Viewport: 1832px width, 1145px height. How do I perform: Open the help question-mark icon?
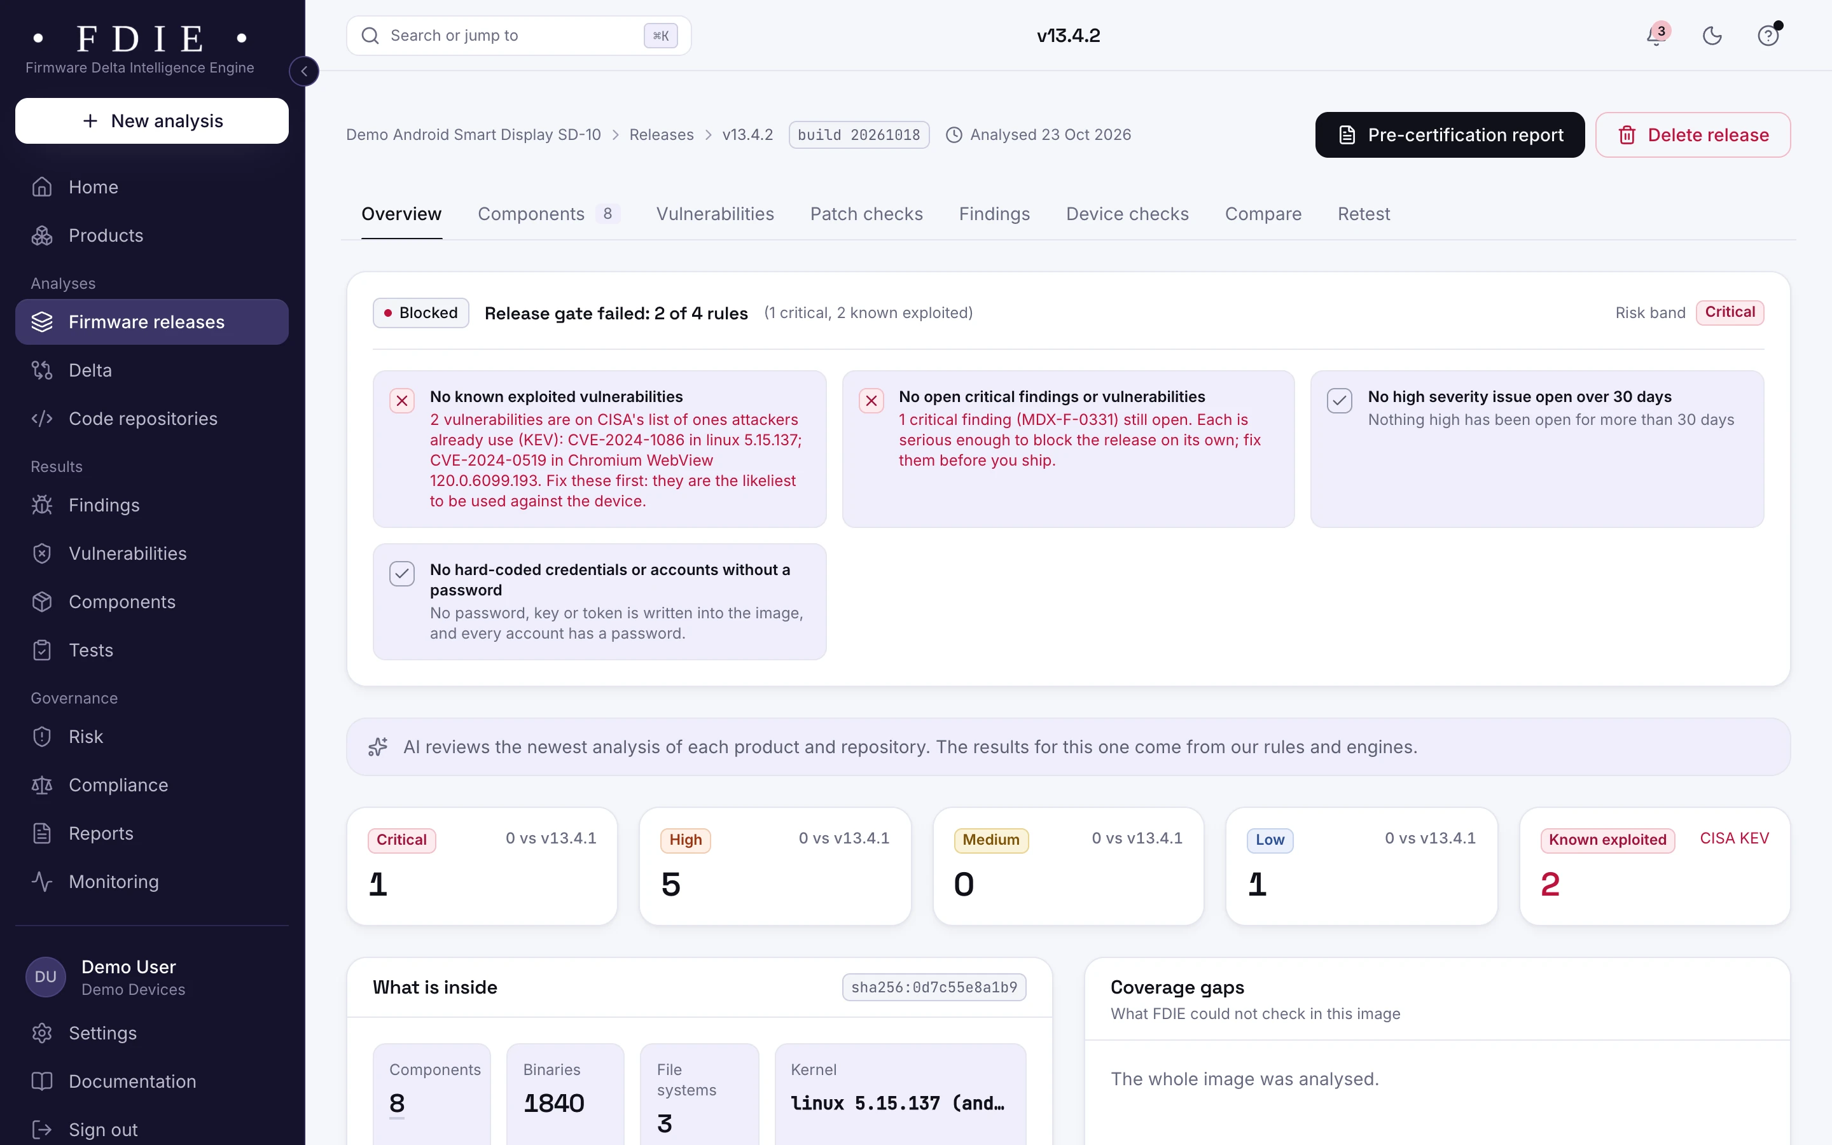tap(1768, 36)
